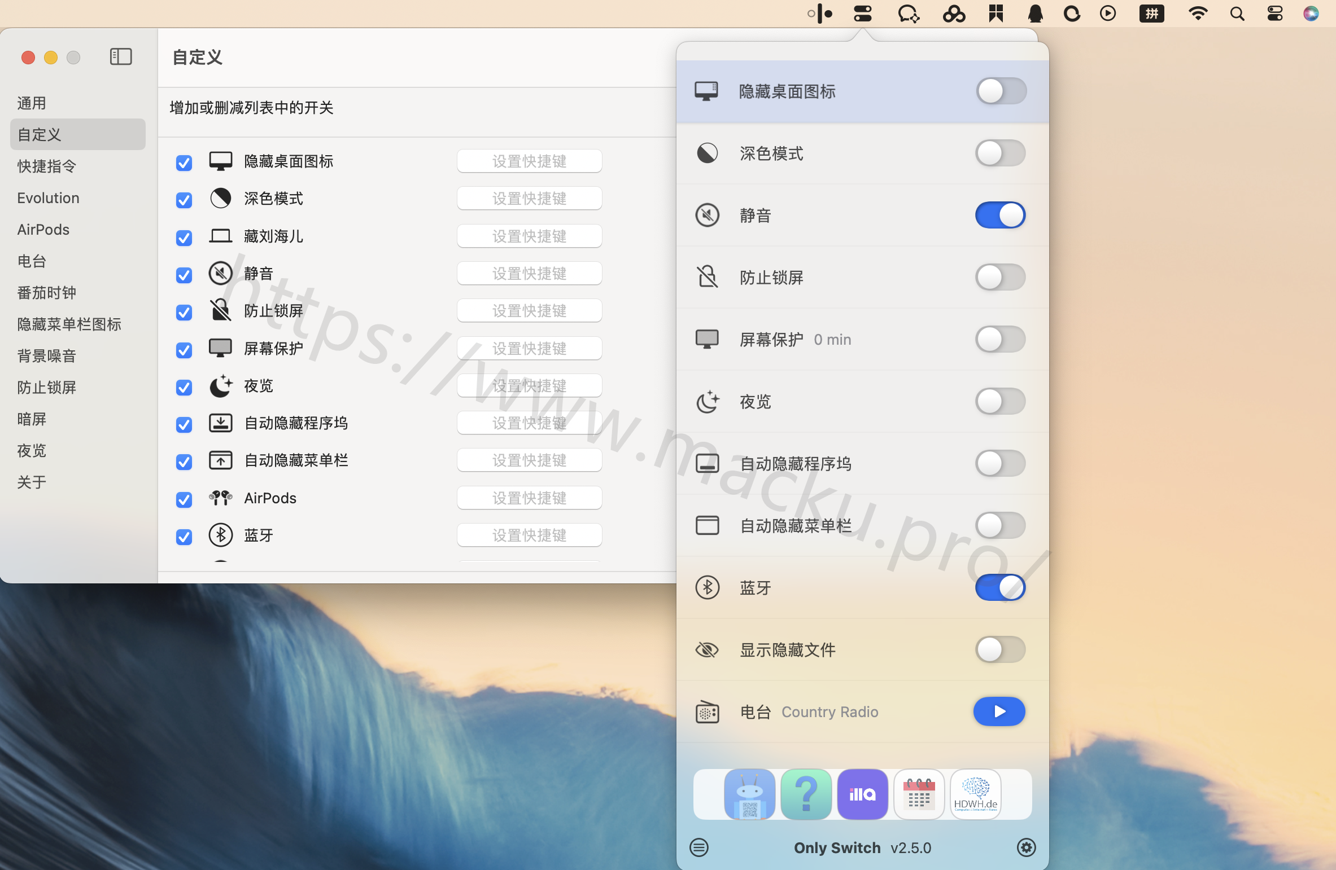
Task: Click the QQ penguin menu bar icon
Action: [1035, 14]
